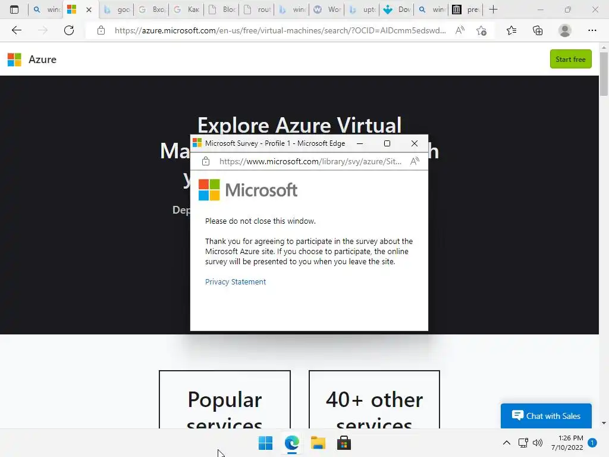Image resolution: width=609 pixels, height=457 pixels.
Task: Click the Microsoft logo in survey window
Action: coord(248,190)
